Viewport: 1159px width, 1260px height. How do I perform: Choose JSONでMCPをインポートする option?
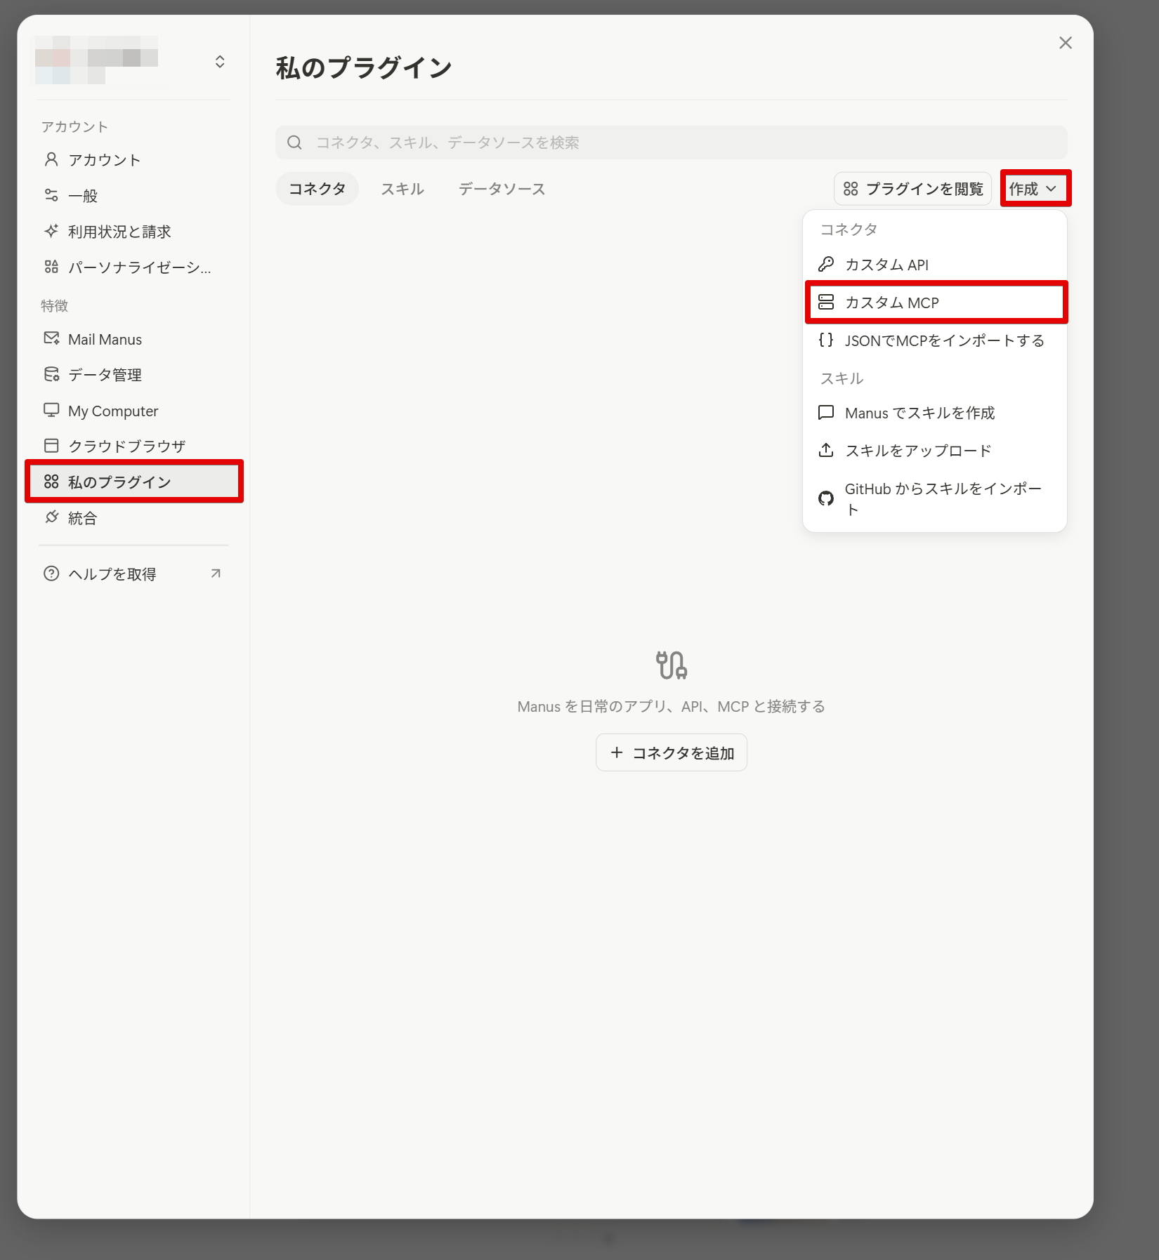pyautogui.click(x=935, y=340)
